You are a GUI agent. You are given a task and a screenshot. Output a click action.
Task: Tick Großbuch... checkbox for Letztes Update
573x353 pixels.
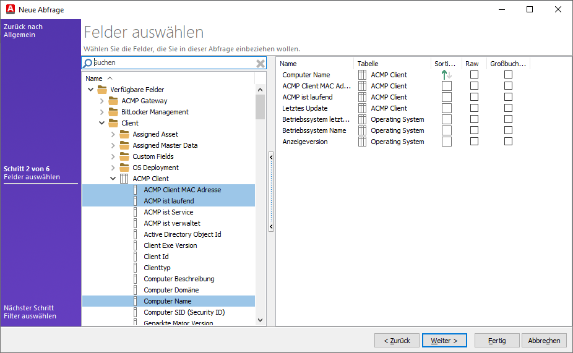click(508, 108)
